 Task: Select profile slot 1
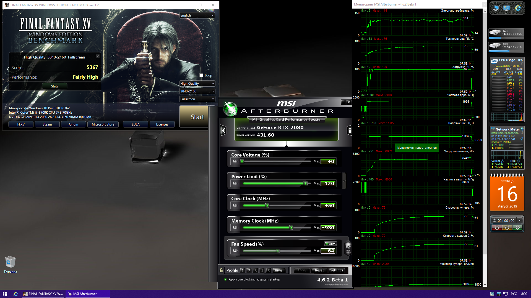click(x=243, y=270)
